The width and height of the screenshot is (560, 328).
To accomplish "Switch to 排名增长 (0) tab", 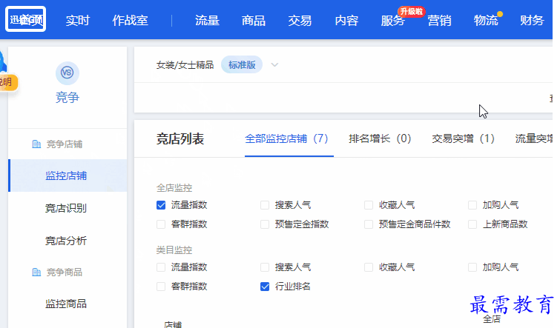I will pos(380,138).
